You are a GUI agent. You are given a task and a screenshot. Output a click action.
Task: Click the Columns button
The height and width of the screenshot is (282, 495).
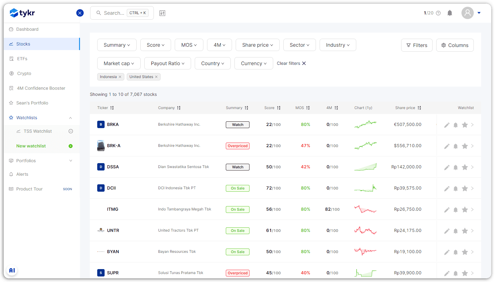(455, 45)
